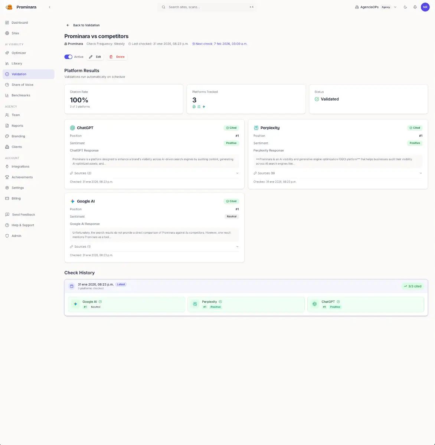Click the Perplexity response text excerpt
This screenshot has height=445, width=435.
pyautogui.click(x=338, y=161)
